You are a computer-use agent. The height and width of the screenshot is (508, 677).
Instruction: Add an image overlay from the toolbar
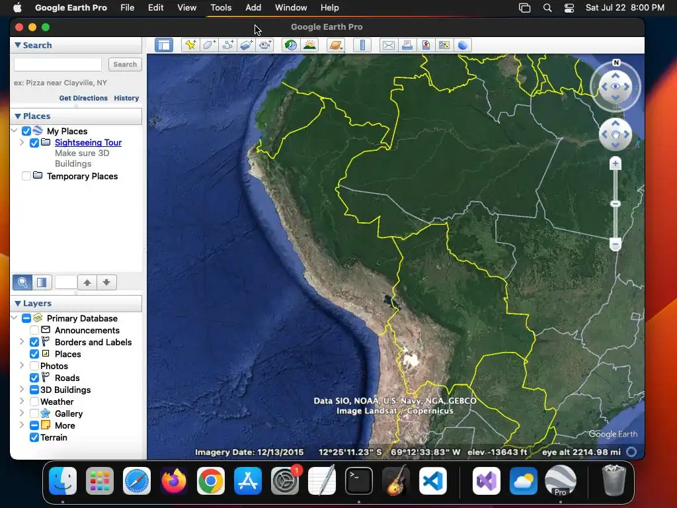[x=246, y=45]
